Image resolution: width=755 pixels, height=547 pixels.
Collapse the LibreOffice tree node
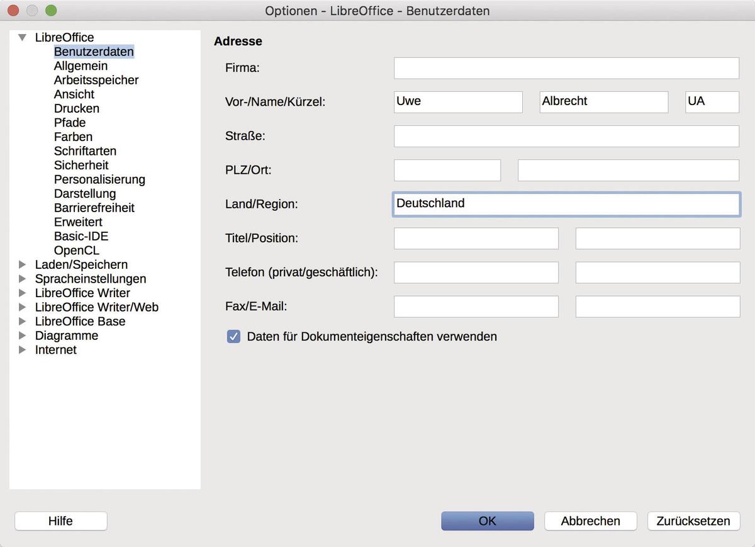tap(23, 38)
